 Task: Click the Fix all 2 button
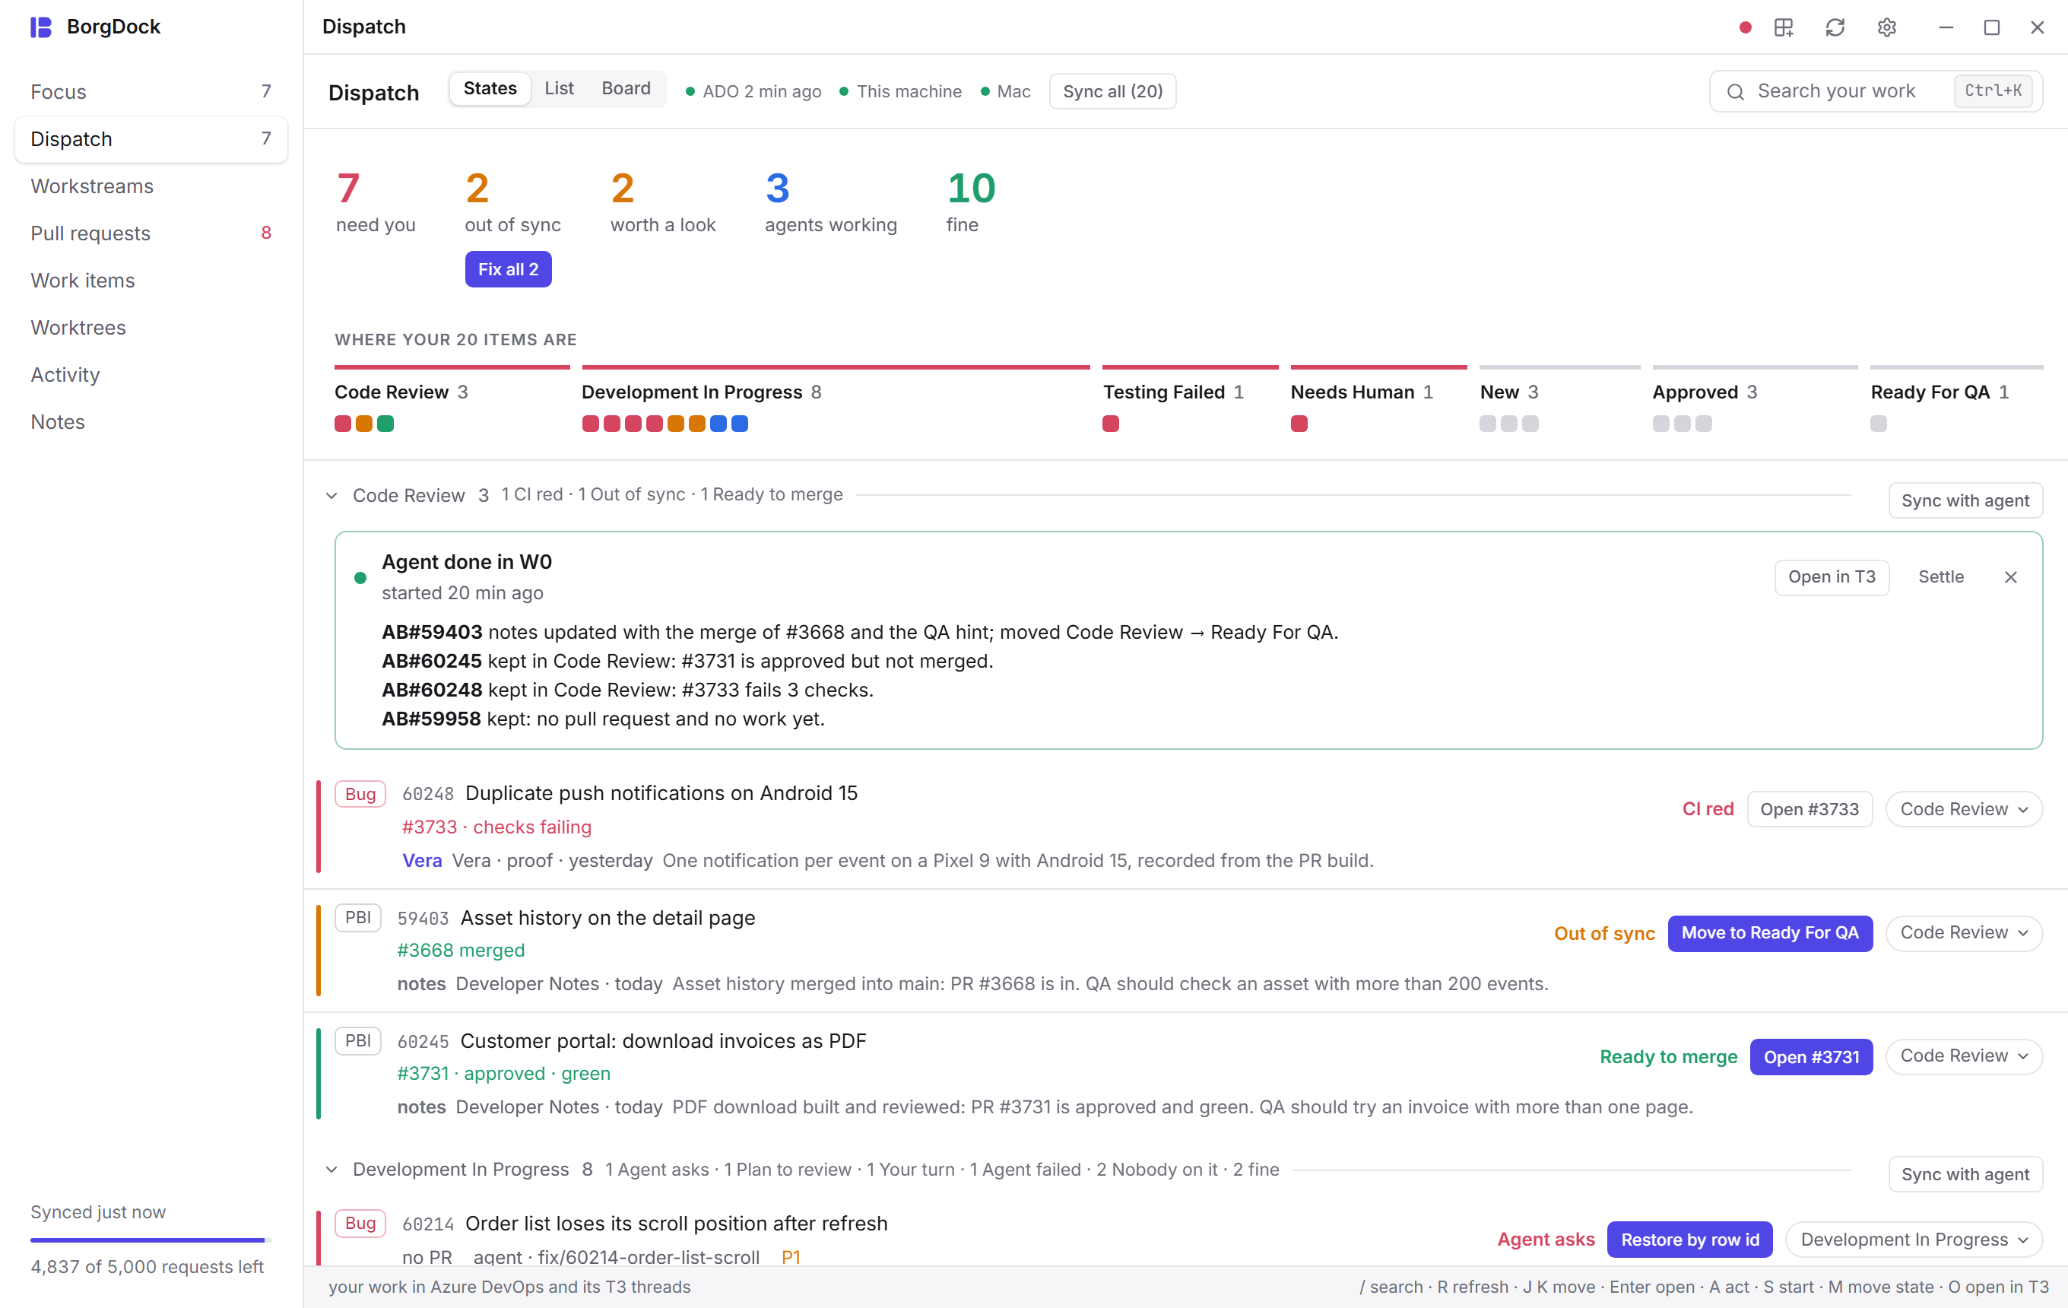[x=509, y=270]
